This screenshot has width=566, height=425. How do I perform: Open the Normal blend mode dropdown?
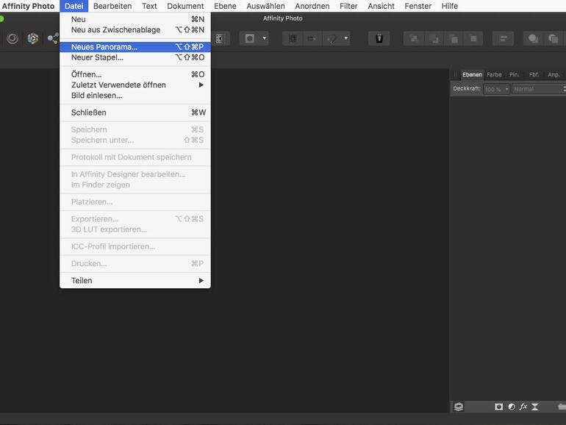pyautogui.click(x=539, y=89)
